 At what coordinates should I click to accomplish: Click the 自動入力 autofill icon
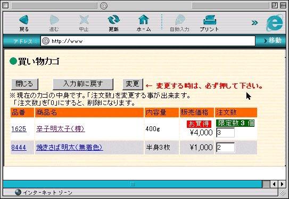tap(180, 20)
